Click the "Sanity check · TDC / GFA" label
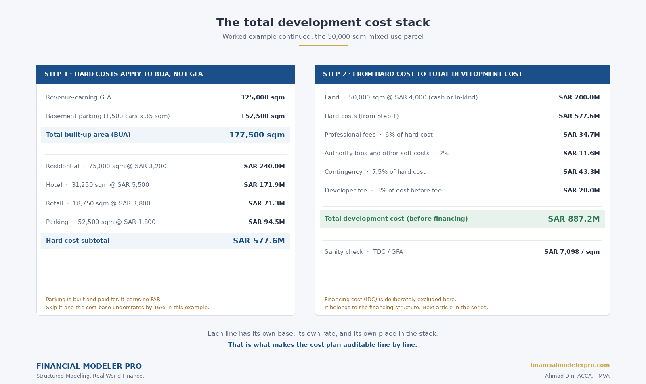646x384 pixels. point(364,252)
